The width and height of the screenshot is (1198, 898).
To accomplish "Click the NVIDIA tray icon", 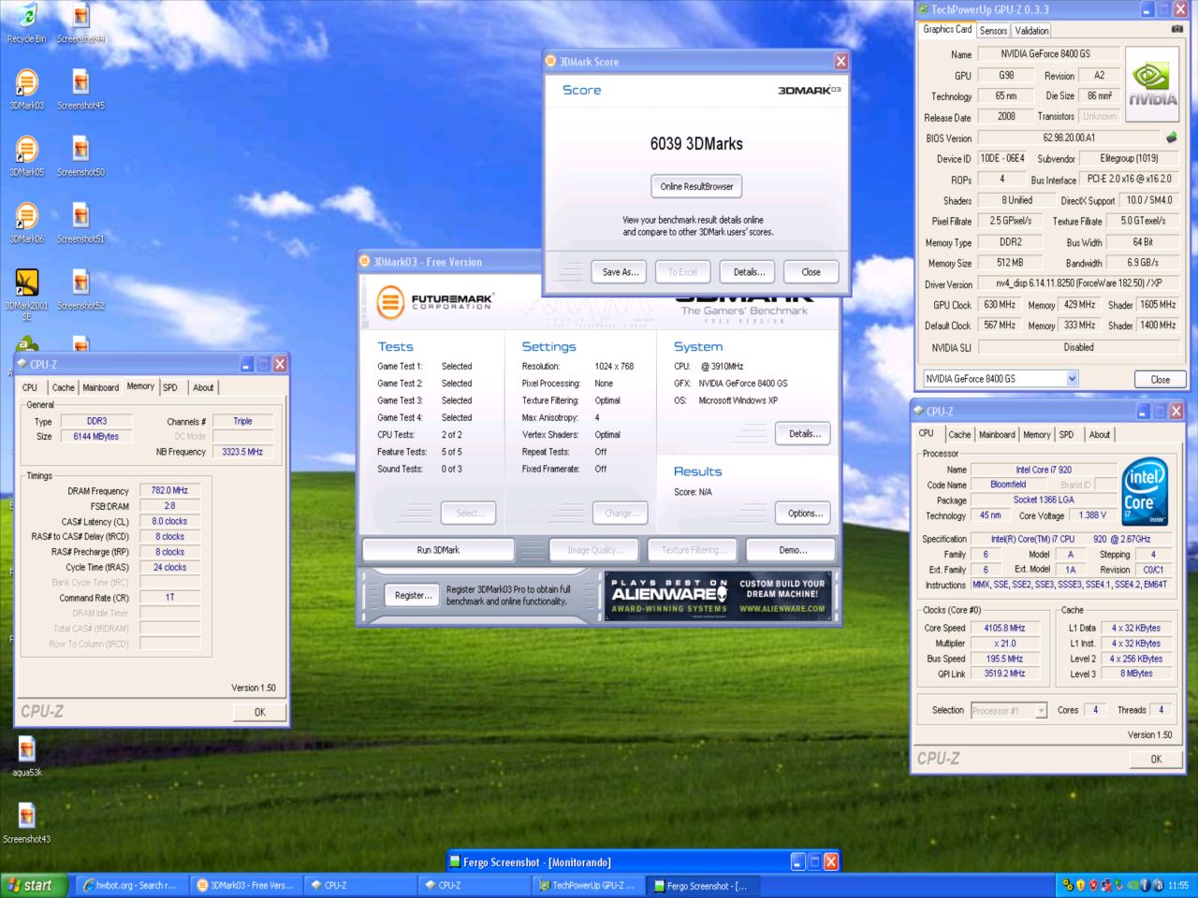I will (x=1132, y=885).
